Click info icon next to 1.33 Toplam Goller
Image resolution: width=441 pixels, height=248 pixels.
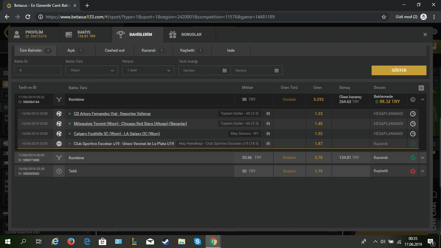pyautogui.click(x=268, y=114)
